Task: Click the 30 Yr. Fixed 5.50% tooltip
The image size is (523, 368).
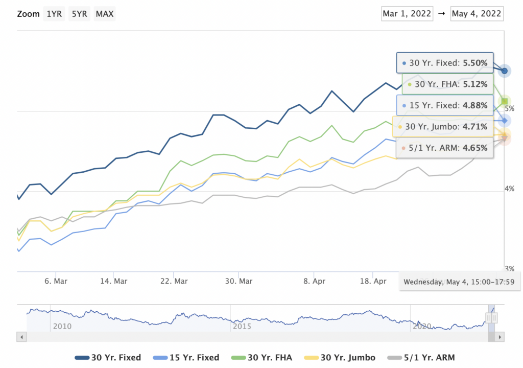Action: (x=445, y=63)
